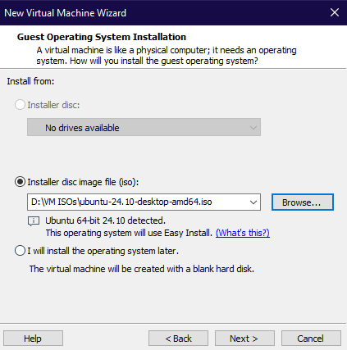
Task: Cancel the virtual machine wizard
Action: tap(311, 339)
